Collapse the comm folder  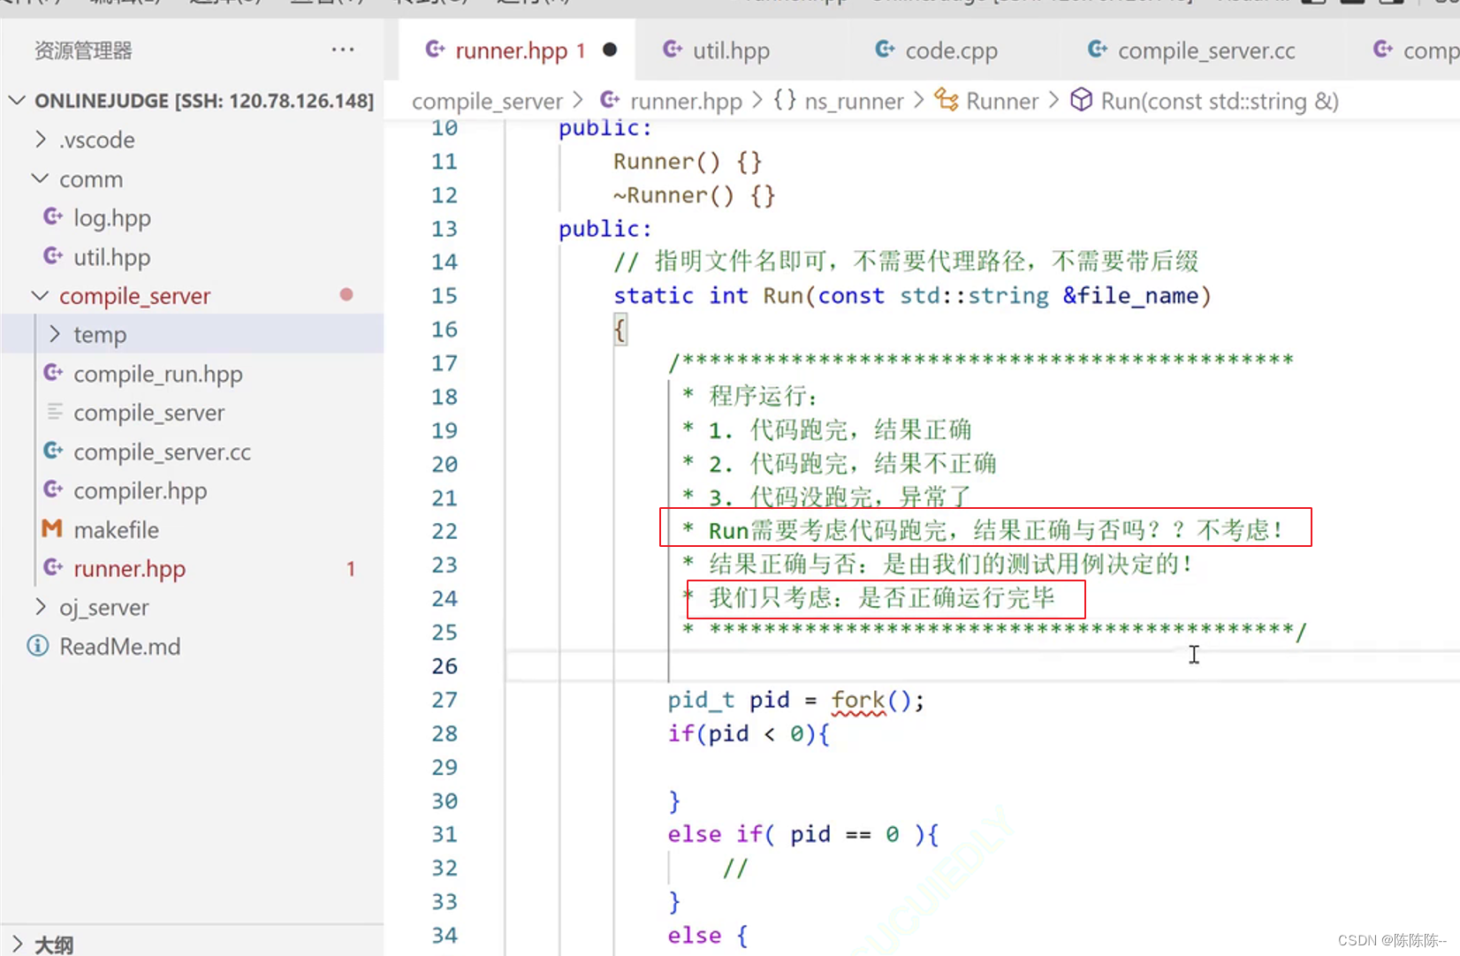[x=40, y=178]
